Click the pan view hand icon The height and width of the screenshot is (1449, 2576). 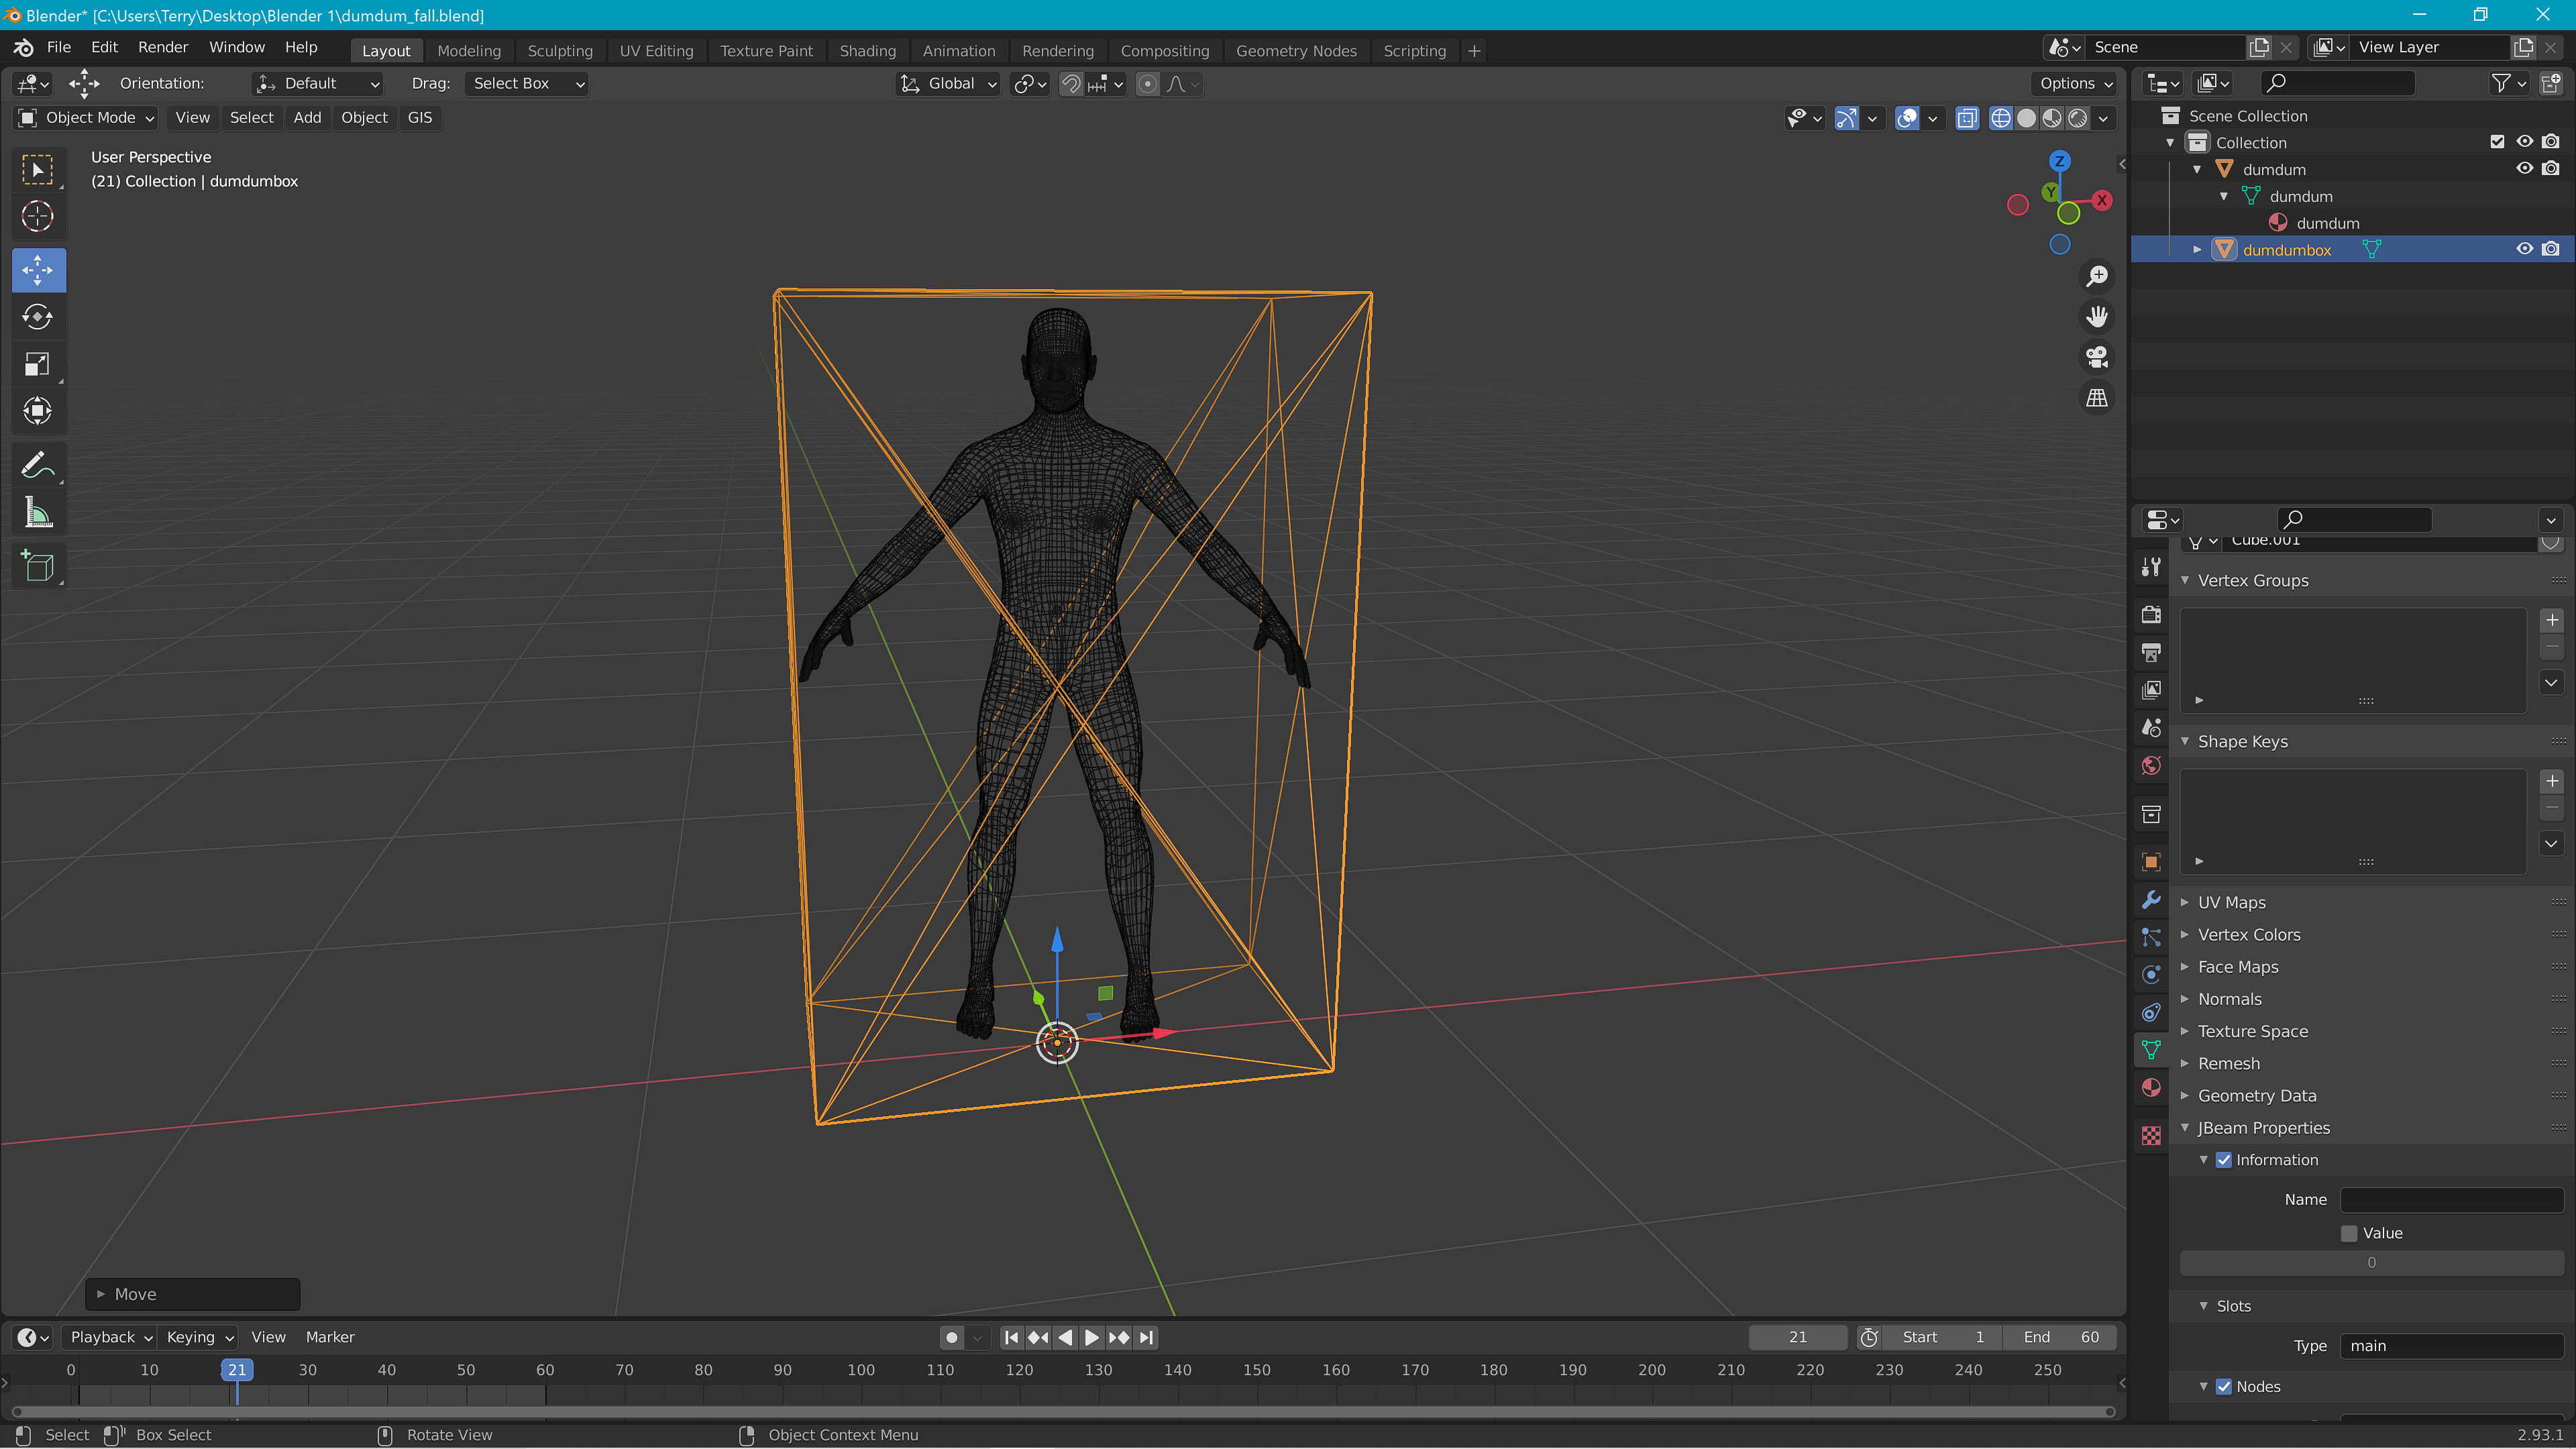pos(2096,317)
